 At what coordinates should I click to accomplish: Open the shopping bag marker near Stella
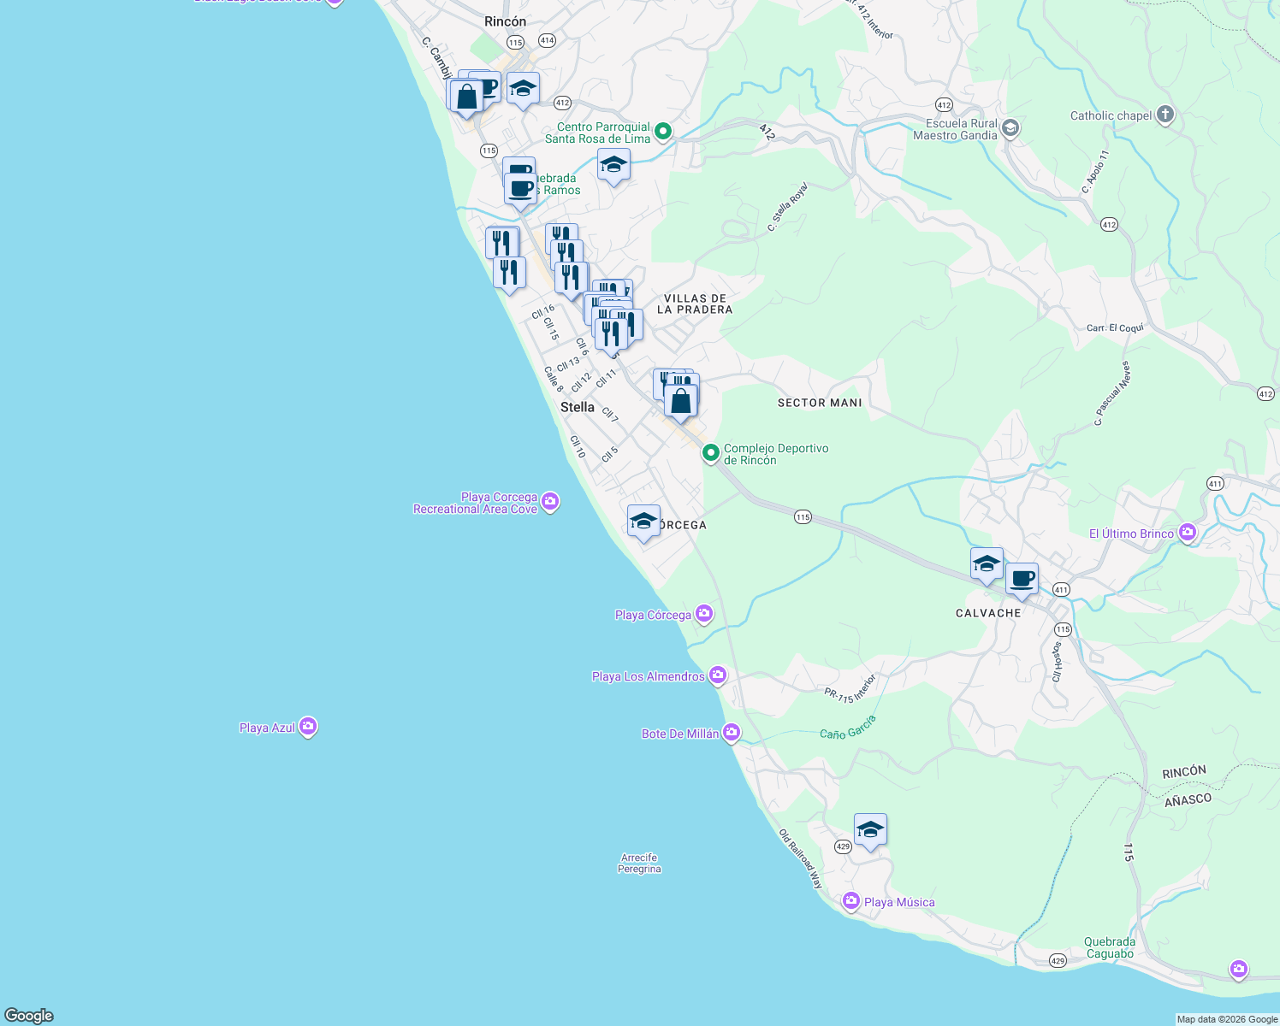[680, 402]
